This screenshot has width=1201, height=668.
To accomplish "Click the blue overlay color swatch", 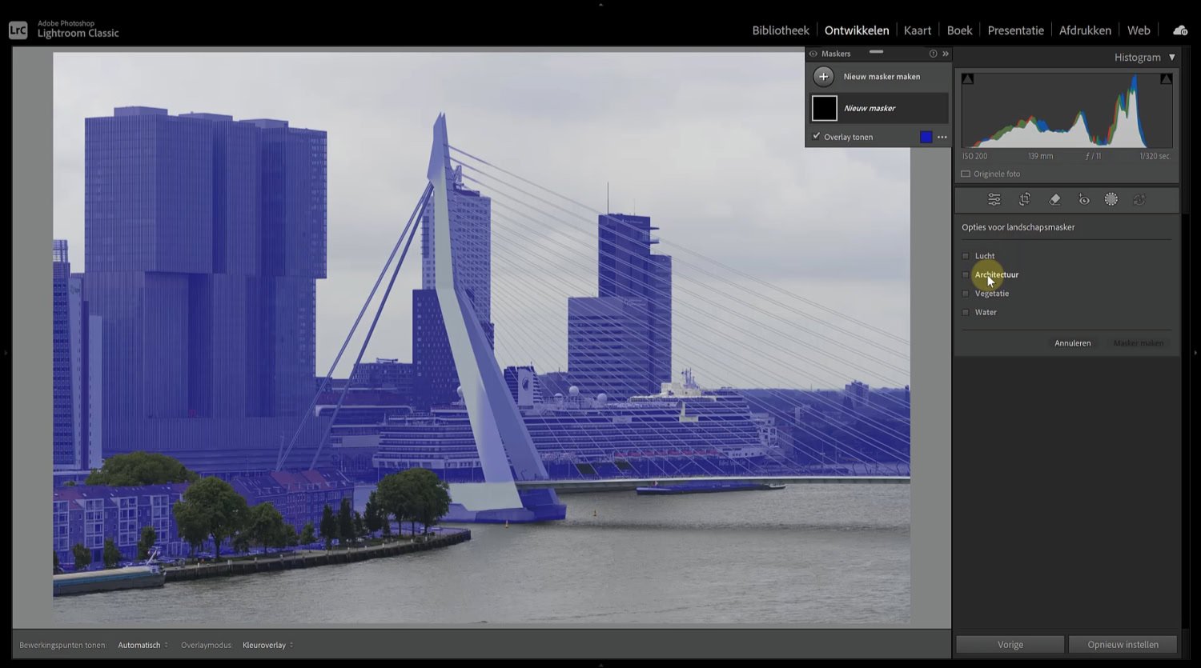I will [x=926, y=137].
